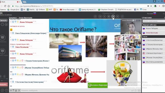165x93 pixels.
Task: Open emoji smiley picker in chat
Action: (136, 90)
